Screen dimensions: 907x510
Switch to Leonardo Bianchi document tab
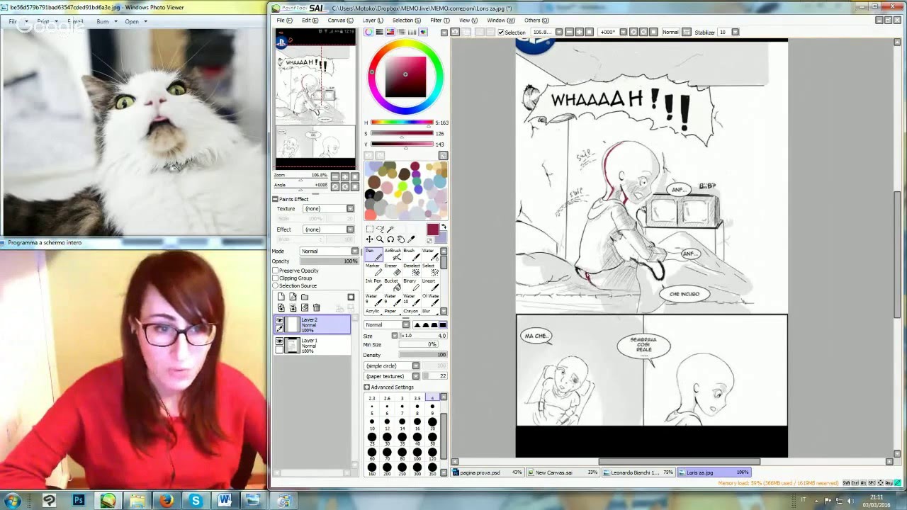[639, 472]
